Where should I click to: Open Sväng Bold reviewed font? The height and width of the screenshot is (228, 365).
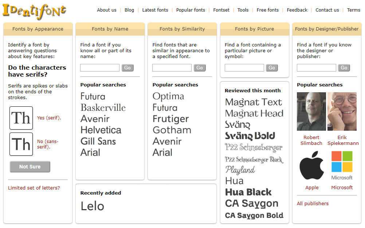[x=250, y=136]
